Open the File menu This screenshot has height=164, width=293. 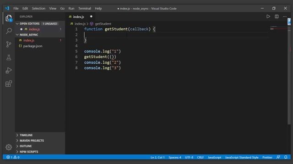[16, 8]
